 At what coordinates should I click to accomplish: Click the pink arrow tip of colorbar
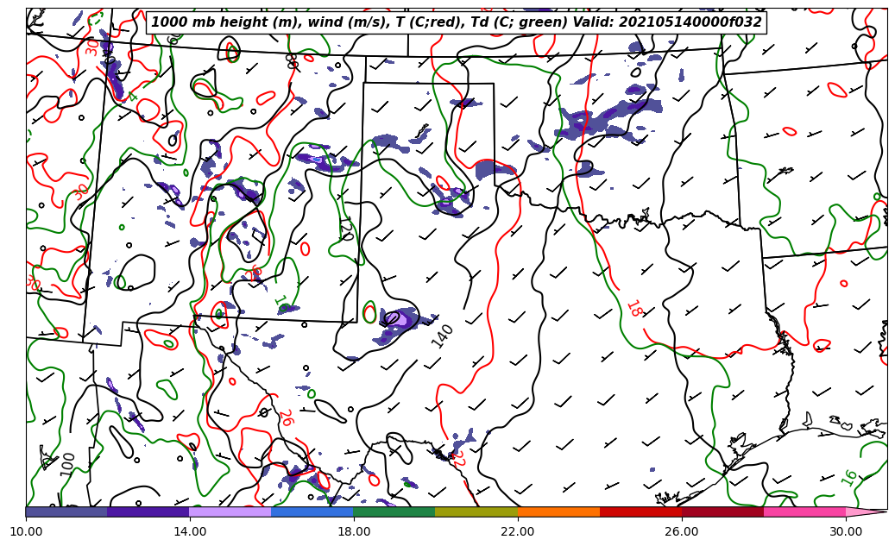866,511
